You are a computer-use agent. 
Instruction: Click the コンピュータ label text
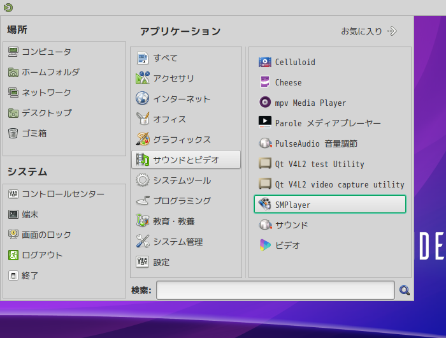pyautogui.click(x=47, y=52)
